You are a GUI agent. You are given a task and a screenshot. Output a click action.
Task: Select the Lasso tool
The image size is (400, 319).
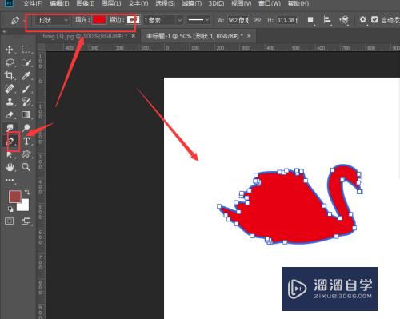pos(10,62)
